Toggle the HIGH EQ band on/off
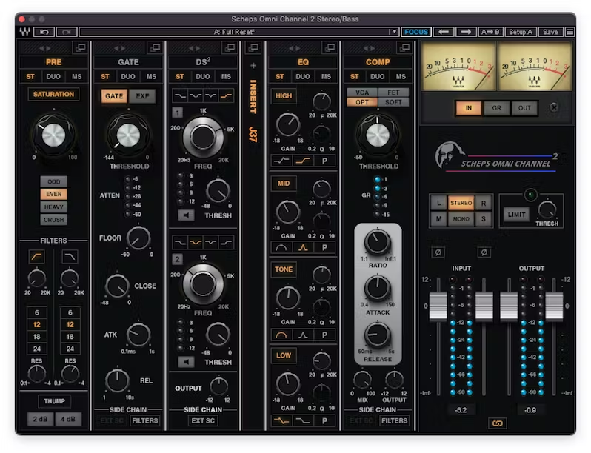Screen dimensions: 591x453 pyautogui.click(x=284, y=96)
